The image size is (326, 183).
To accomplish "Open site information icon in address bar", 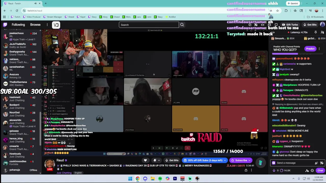I will click(x=24, y=11).
